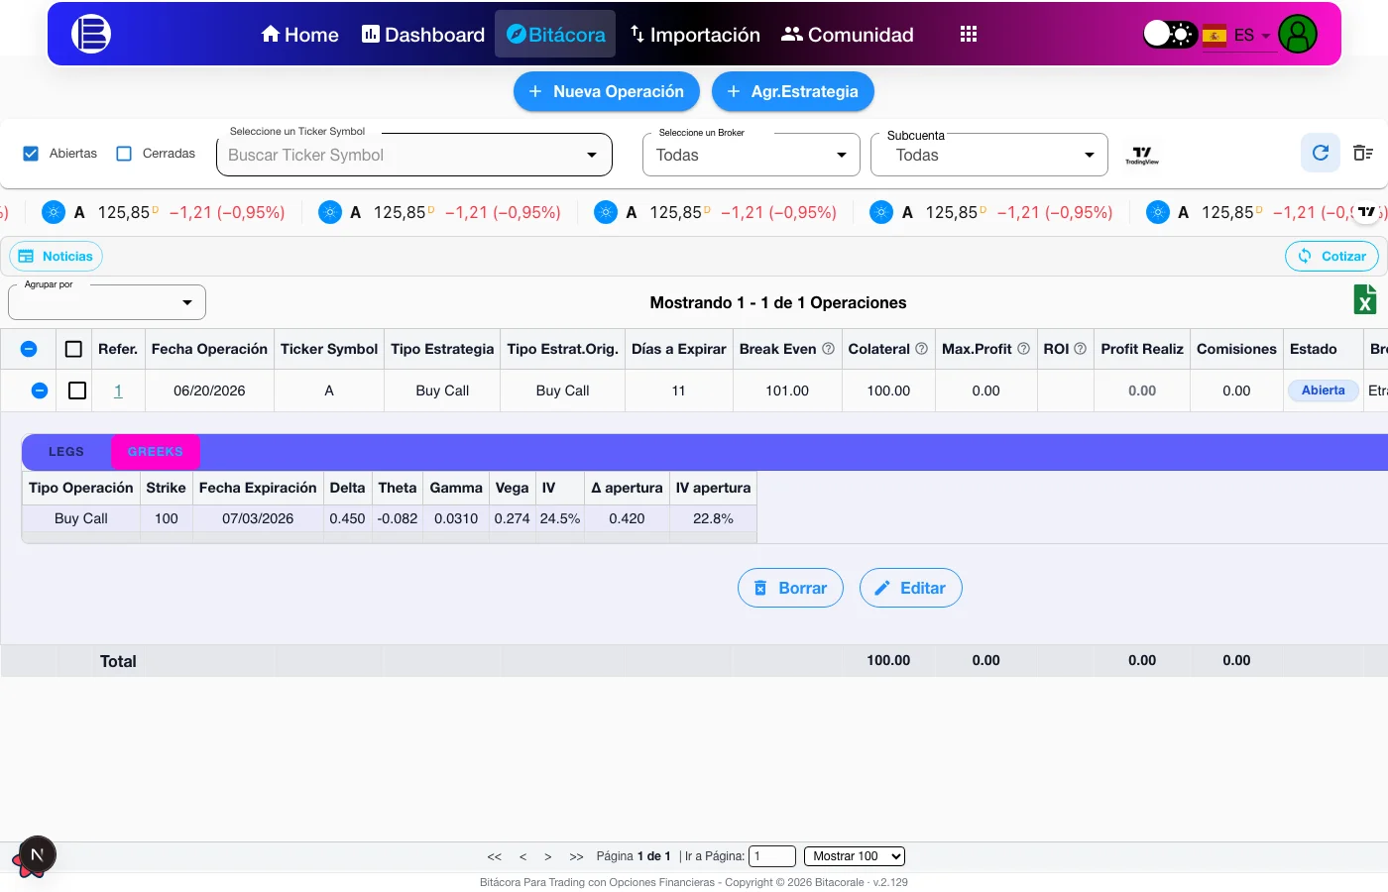Screen dimensions: 1388x892
Task: Click the Nueva Operación button
Action: click(607, 91)
